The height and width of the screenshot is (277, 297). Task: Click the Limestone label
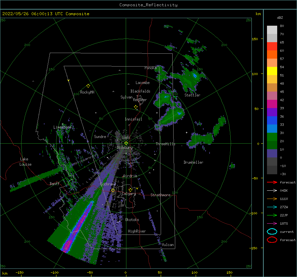(x=62, y=127)
